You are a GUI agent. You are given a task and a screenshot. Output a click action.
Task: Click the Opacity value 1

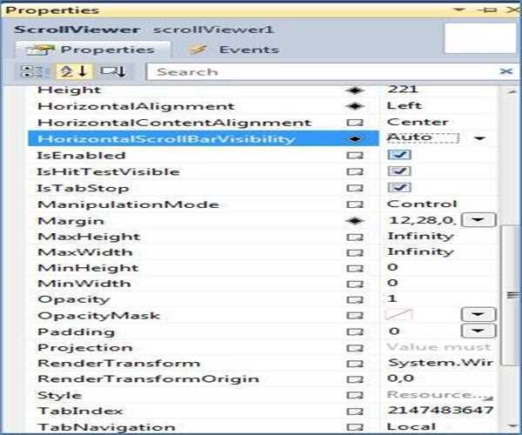pyautogui.click(x=391, y=298)
